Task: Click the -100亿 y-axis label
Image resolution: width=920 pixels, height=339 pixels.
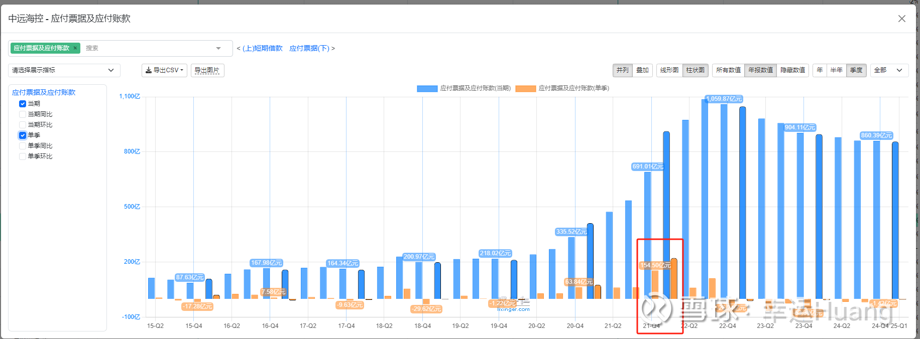Action: click(131, 317)
